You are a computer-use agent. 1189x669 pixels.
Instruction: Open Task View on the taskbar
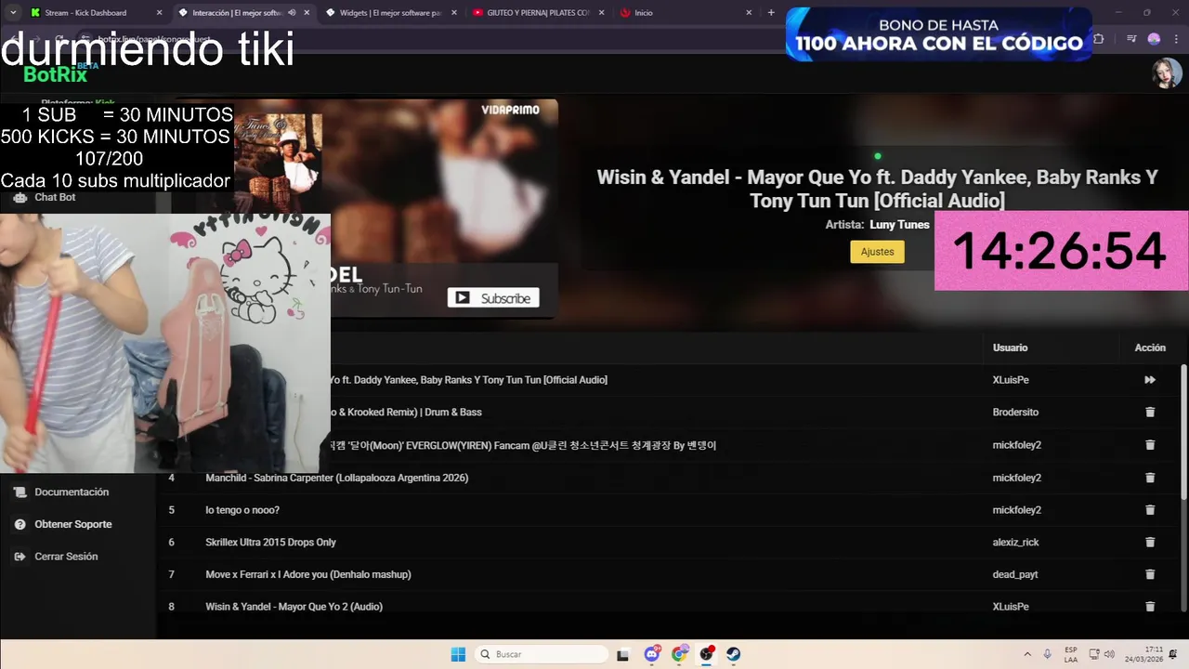(x=623, y=654)
